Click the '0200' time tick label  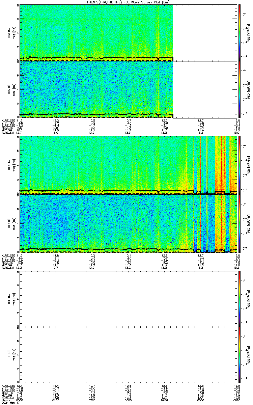[x=92, y=400]
